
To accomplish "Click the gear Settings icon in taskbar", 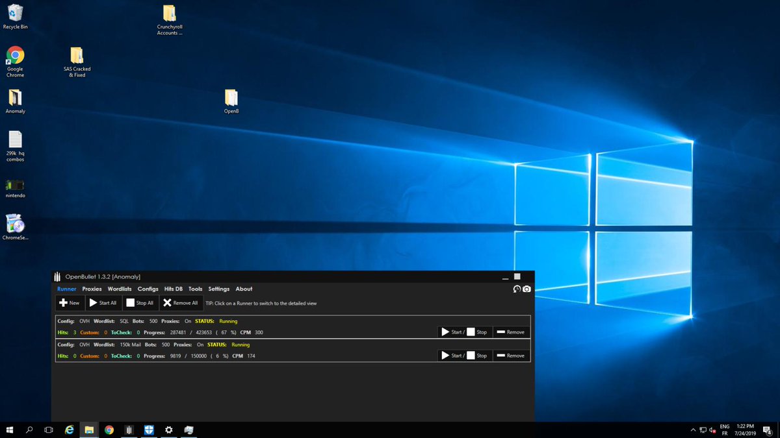I will click(169, 430).
